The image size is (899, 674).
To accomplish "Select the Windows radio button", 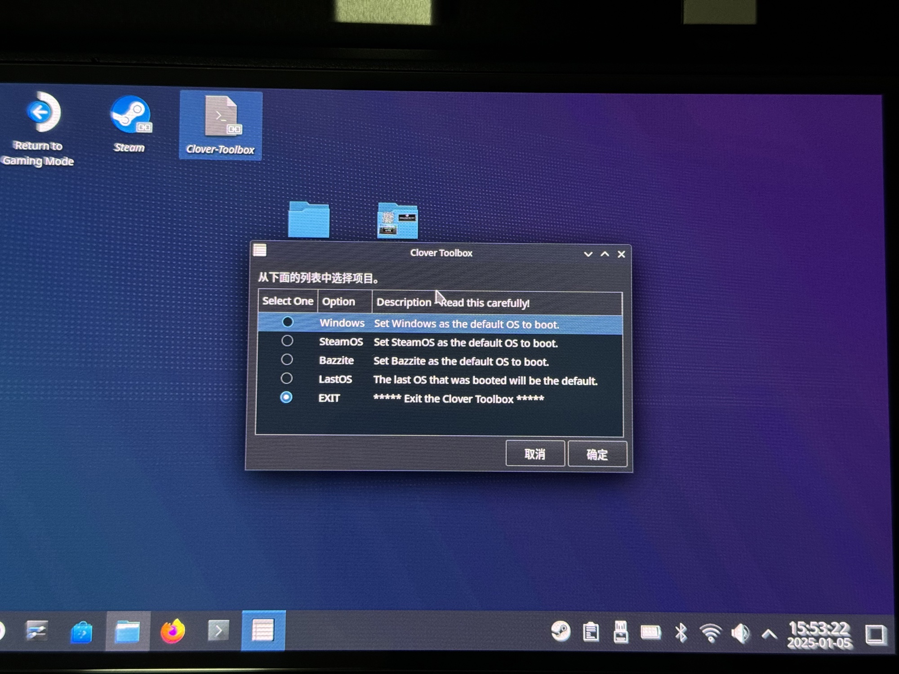I will click(x=288, y=322).
